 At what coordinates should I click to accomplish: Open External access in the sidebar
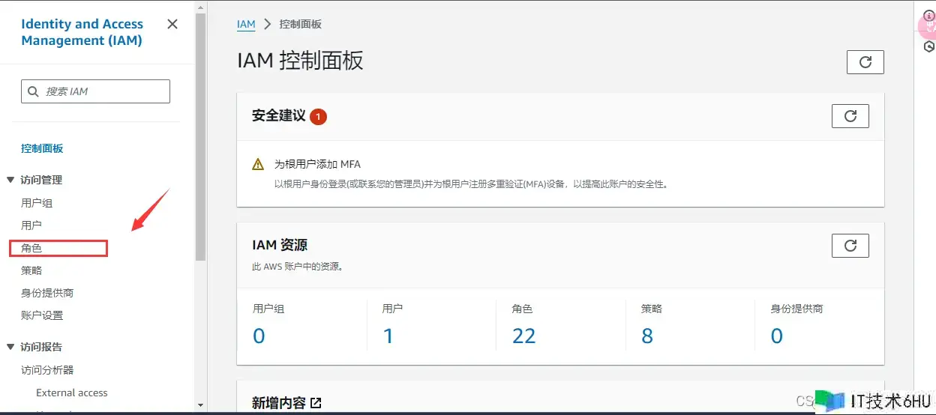(72, 393)
